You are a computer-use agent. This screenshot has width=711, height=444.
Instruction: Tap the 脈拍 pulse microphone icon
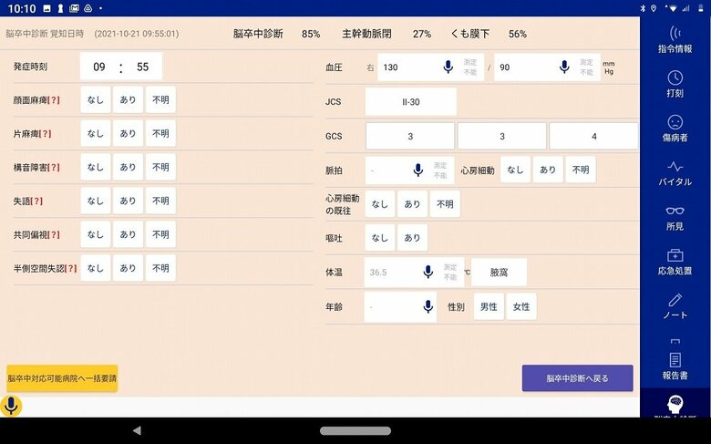[x=418, y=170]
